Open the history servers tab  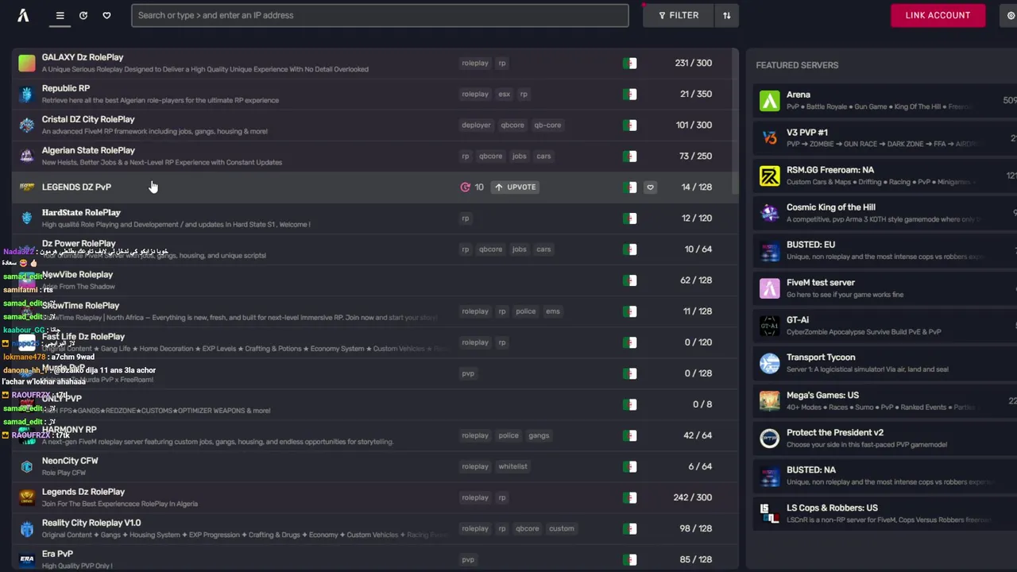click(83, 15)
